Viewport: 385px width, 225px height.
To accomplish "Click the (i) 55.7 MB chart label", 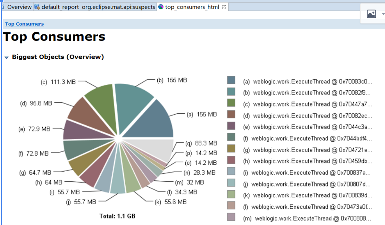I will click(65, 192).
